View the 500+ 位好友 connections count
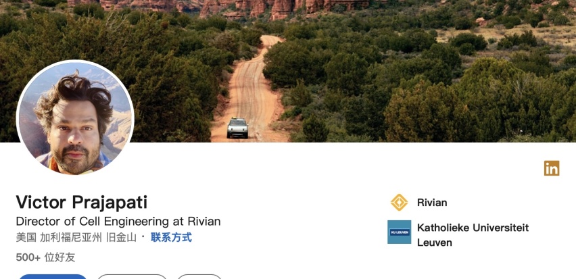The height and width of the screenshot is (279, 576). point(45,257)
